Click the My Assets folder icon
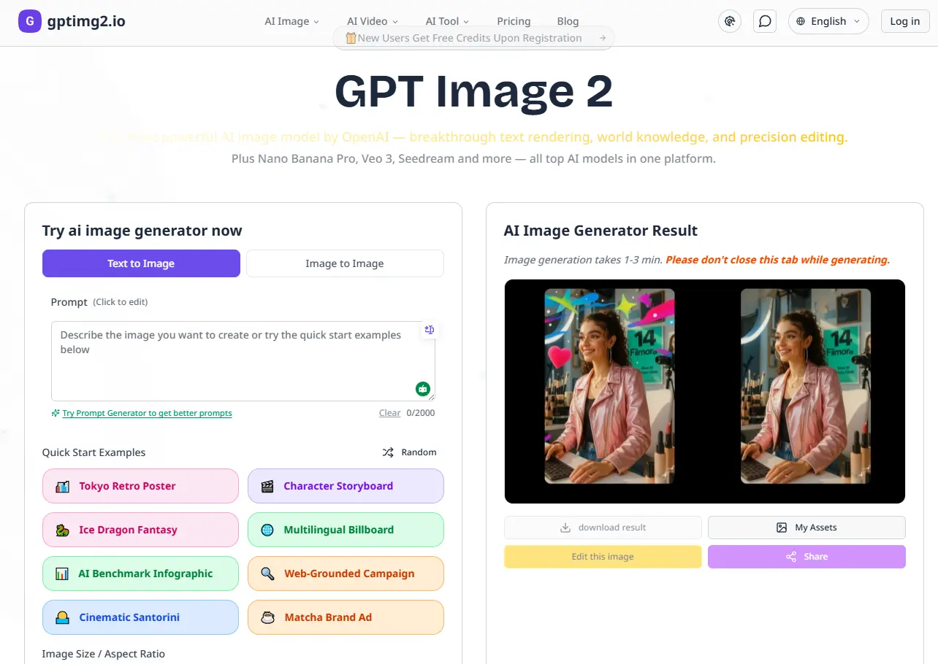Image resolution: width=938 pixels, height=664 pixels. tap(781, 527)
